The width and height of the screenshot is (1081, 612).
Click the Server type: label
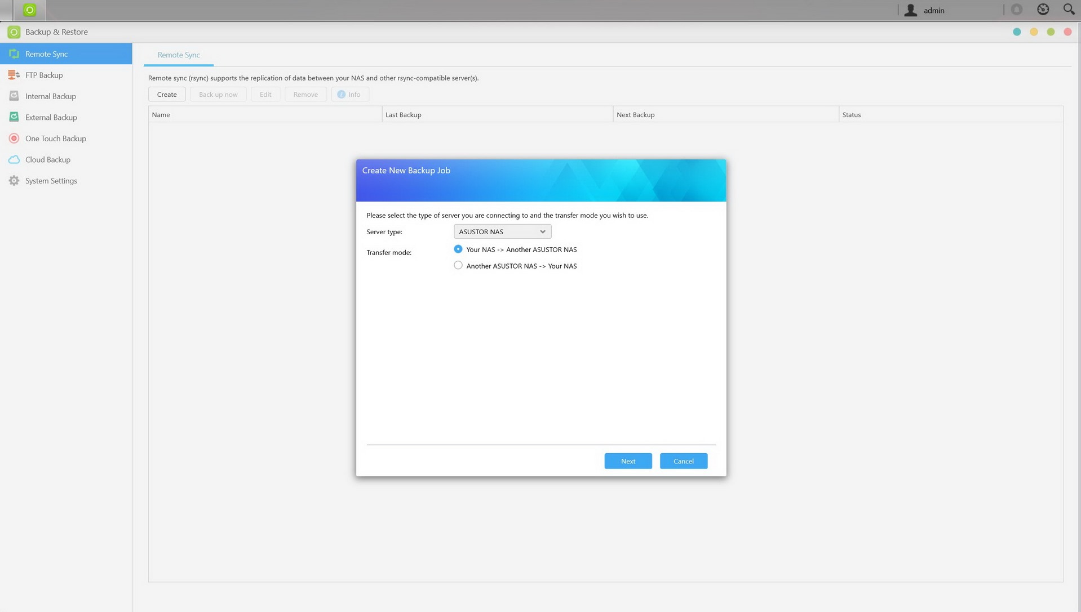[384, 232]
